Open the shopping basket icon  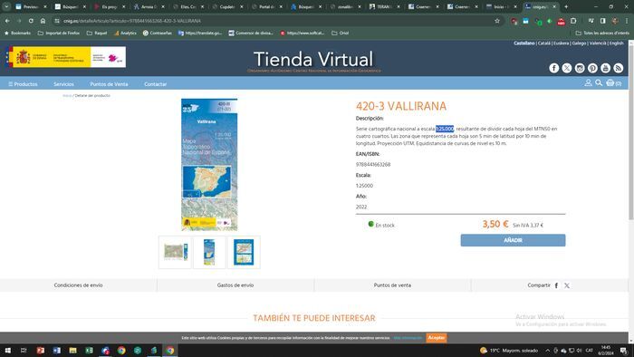coord(610,82)
